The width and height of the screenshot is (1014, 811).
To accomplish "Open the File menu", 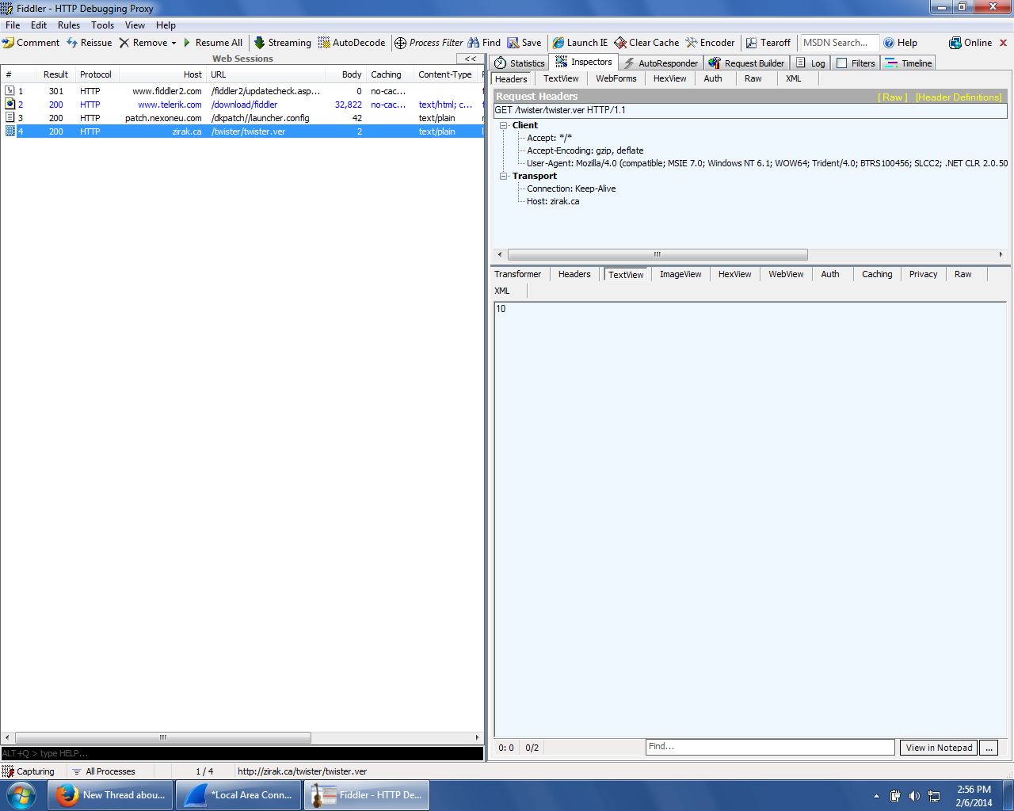I will 13,25.
